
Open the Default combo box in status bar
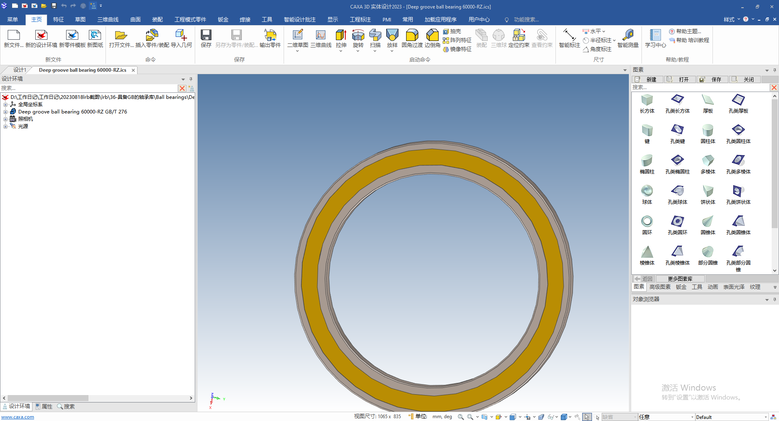tap(732, 417)
